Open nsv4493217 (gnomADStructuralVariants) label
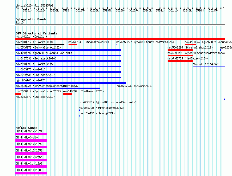The width and height of the screenshot is (232, 176). coord(107,102)
